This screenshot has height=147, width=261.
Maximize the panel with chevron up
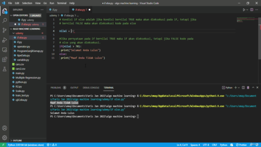(x=253, y=87)
